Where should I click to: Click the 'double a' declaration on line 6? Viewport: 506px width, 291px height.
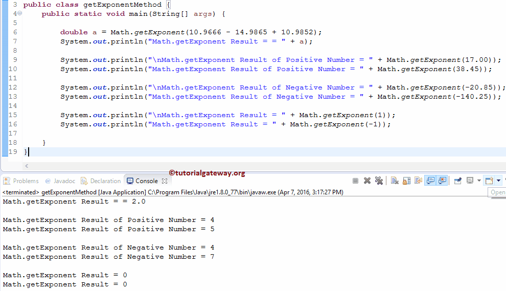point(78,32)
